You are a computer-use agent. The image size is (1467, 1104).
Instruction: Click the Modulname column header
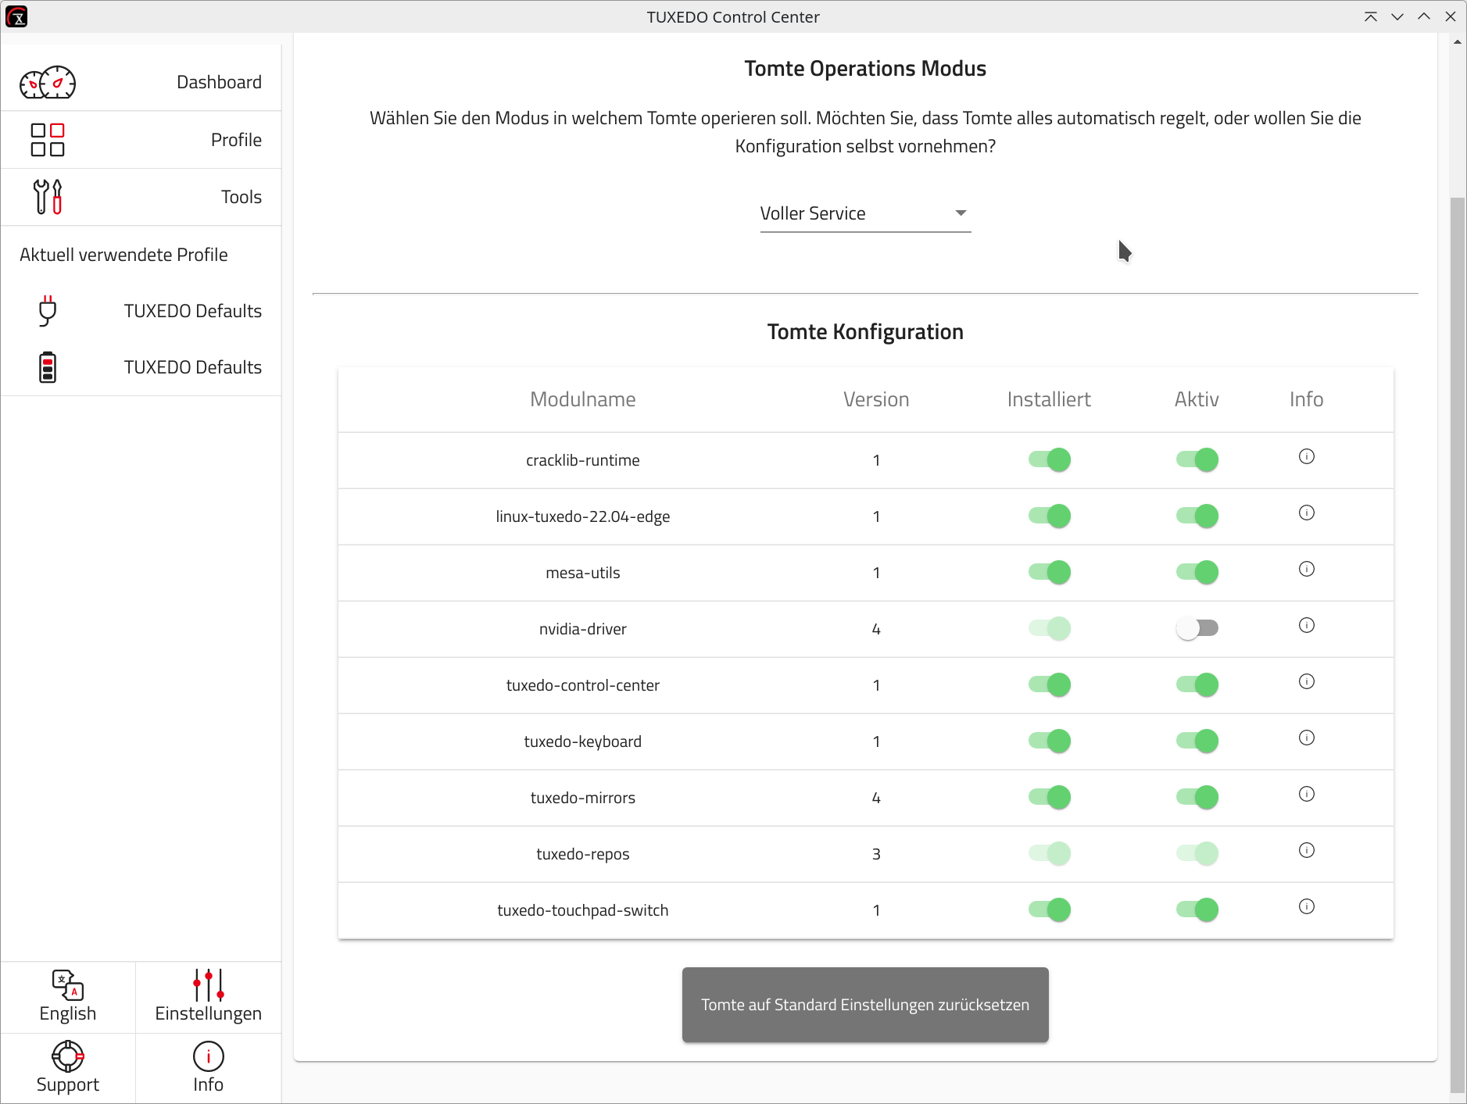point(583,399)
